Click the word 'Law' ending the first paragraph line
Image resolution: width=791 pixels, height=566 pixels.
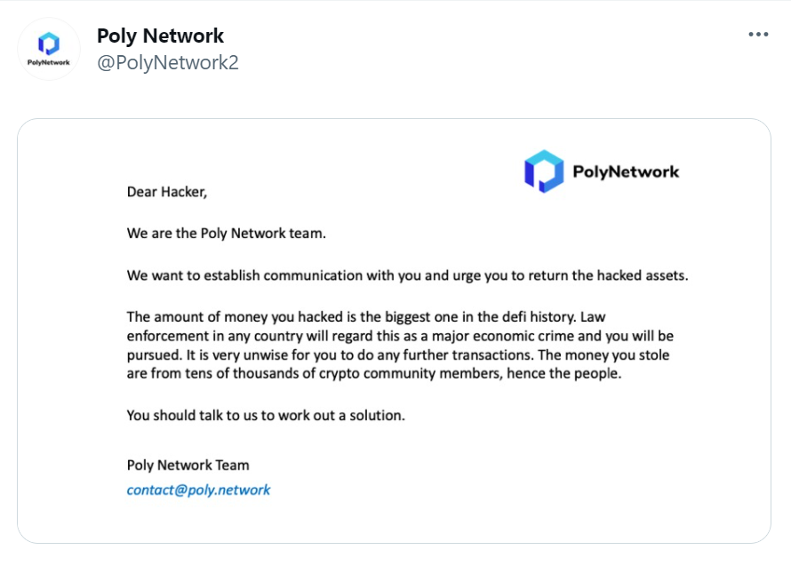point(592,317)
